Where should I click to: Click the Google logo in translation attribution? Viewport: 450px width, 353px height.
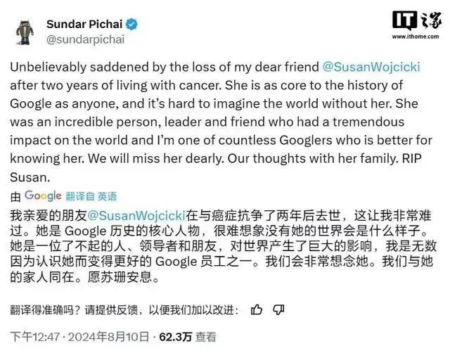(43, 195)
